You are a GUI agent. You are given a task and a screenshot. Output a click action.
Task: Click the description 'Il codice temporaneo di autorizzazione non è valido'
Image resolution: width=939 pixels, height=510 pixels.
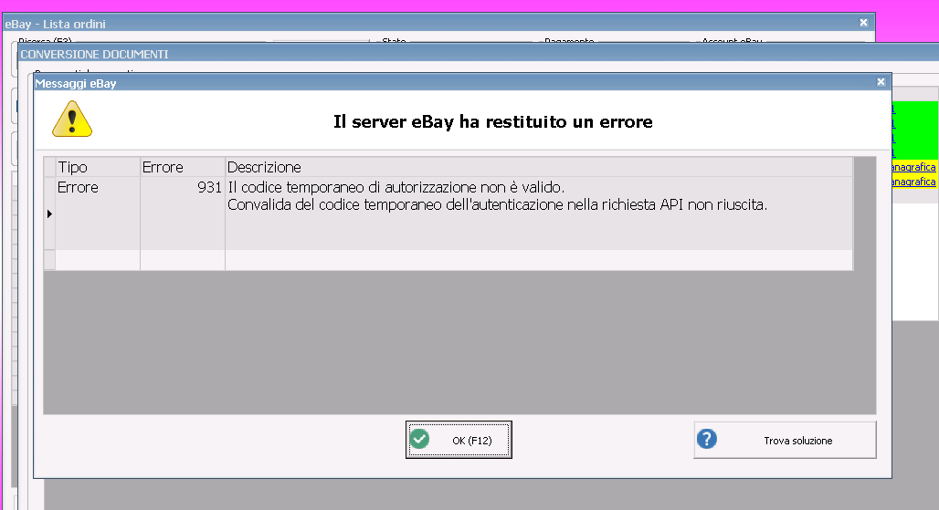[x=396, y=188]
